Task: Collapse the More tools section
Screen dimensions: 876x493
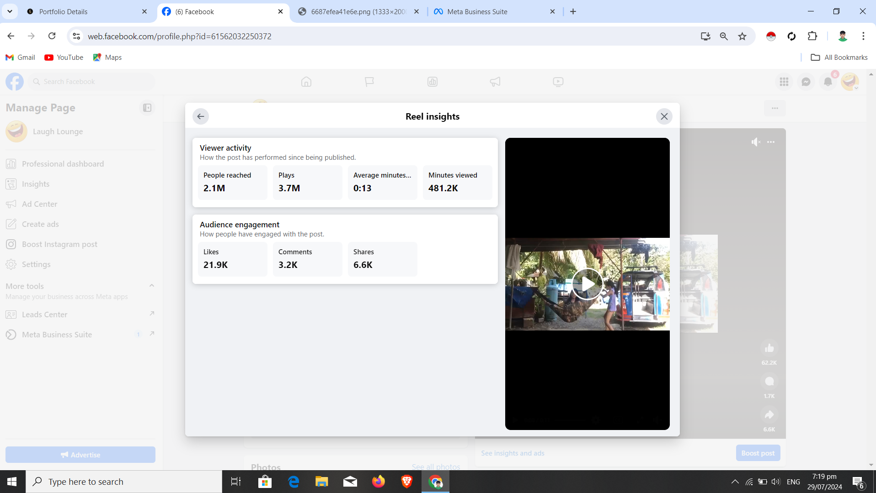Action: (x=152, y=286)
